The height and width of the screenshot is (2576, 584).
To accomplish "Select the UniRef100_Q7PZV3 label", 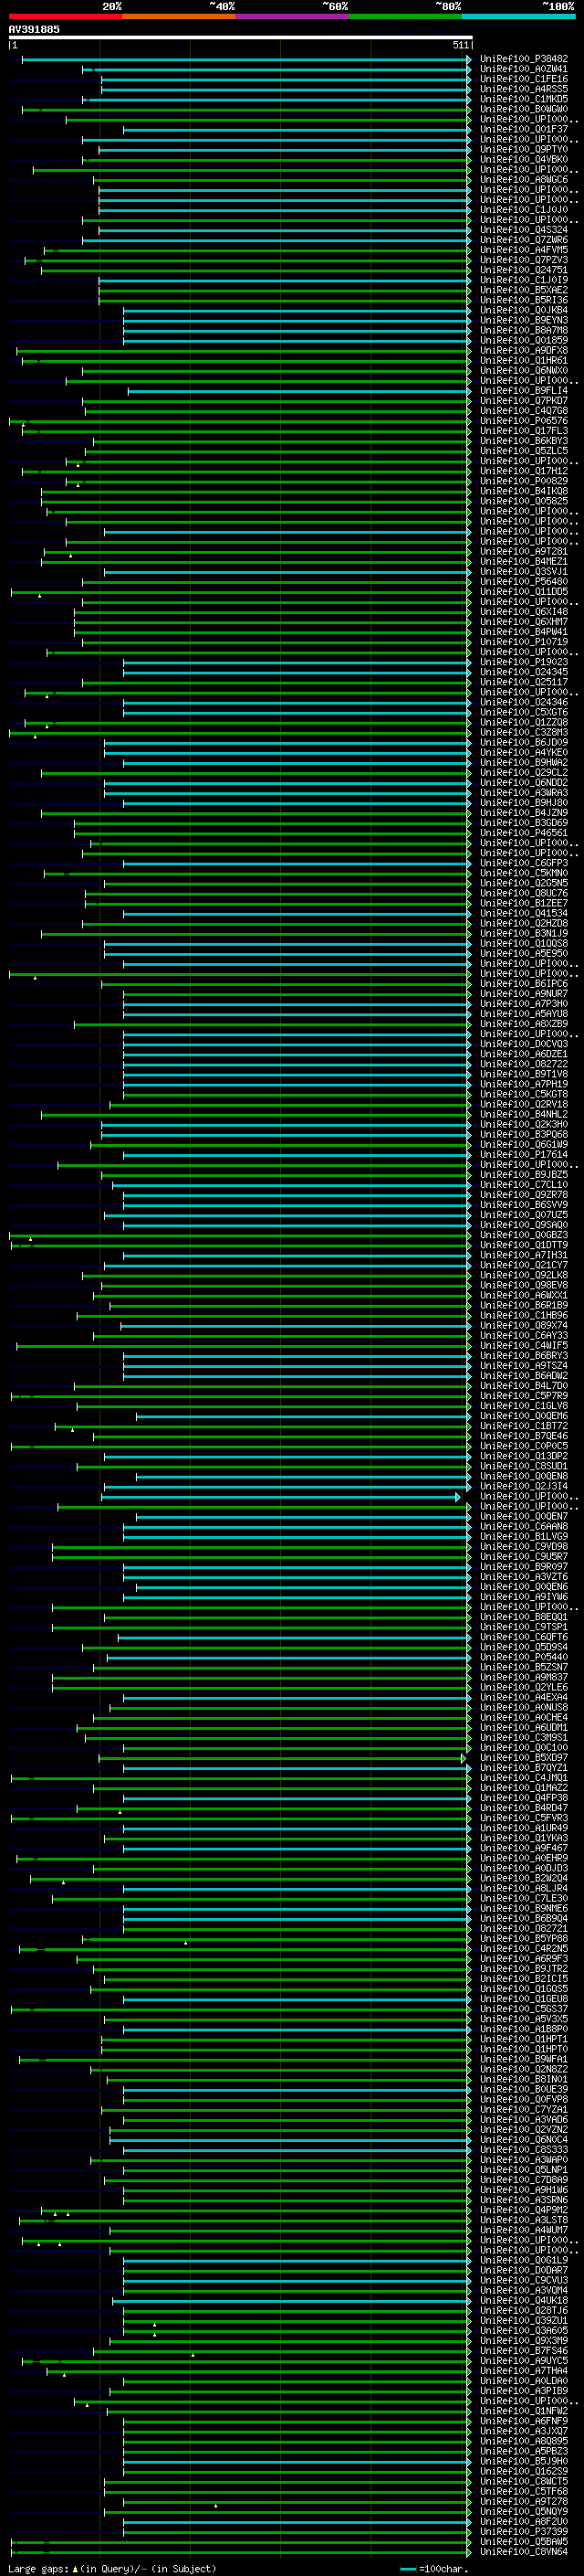I will pyautogui.click(x=523, y=260).
